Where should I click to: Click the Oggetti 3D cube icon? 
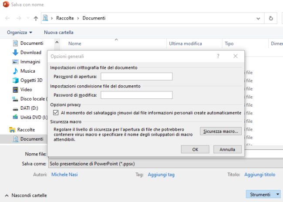tap(15, 80)
